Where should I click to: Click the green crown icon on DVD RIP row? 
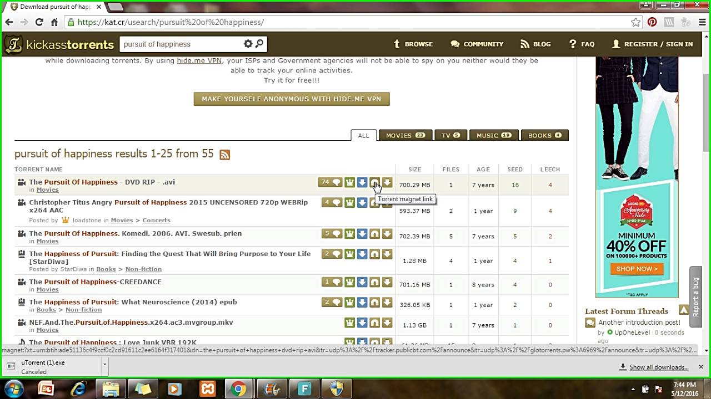(x=349, y=182)
